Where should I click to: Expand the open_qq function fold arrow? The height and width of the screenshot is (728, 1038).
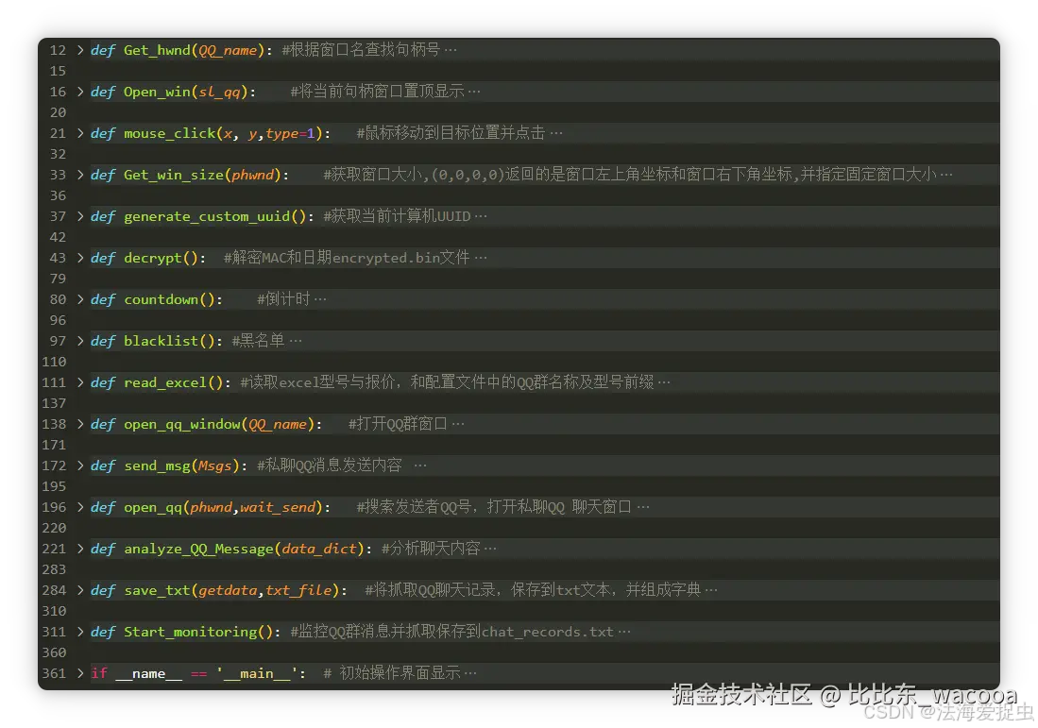pos(80,508)
